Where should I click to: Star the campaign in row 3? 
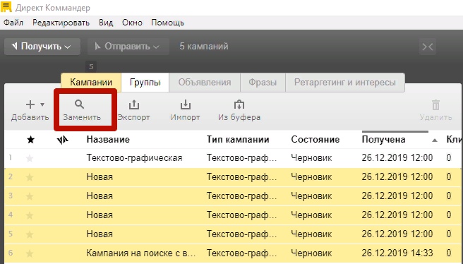point(30,196)
